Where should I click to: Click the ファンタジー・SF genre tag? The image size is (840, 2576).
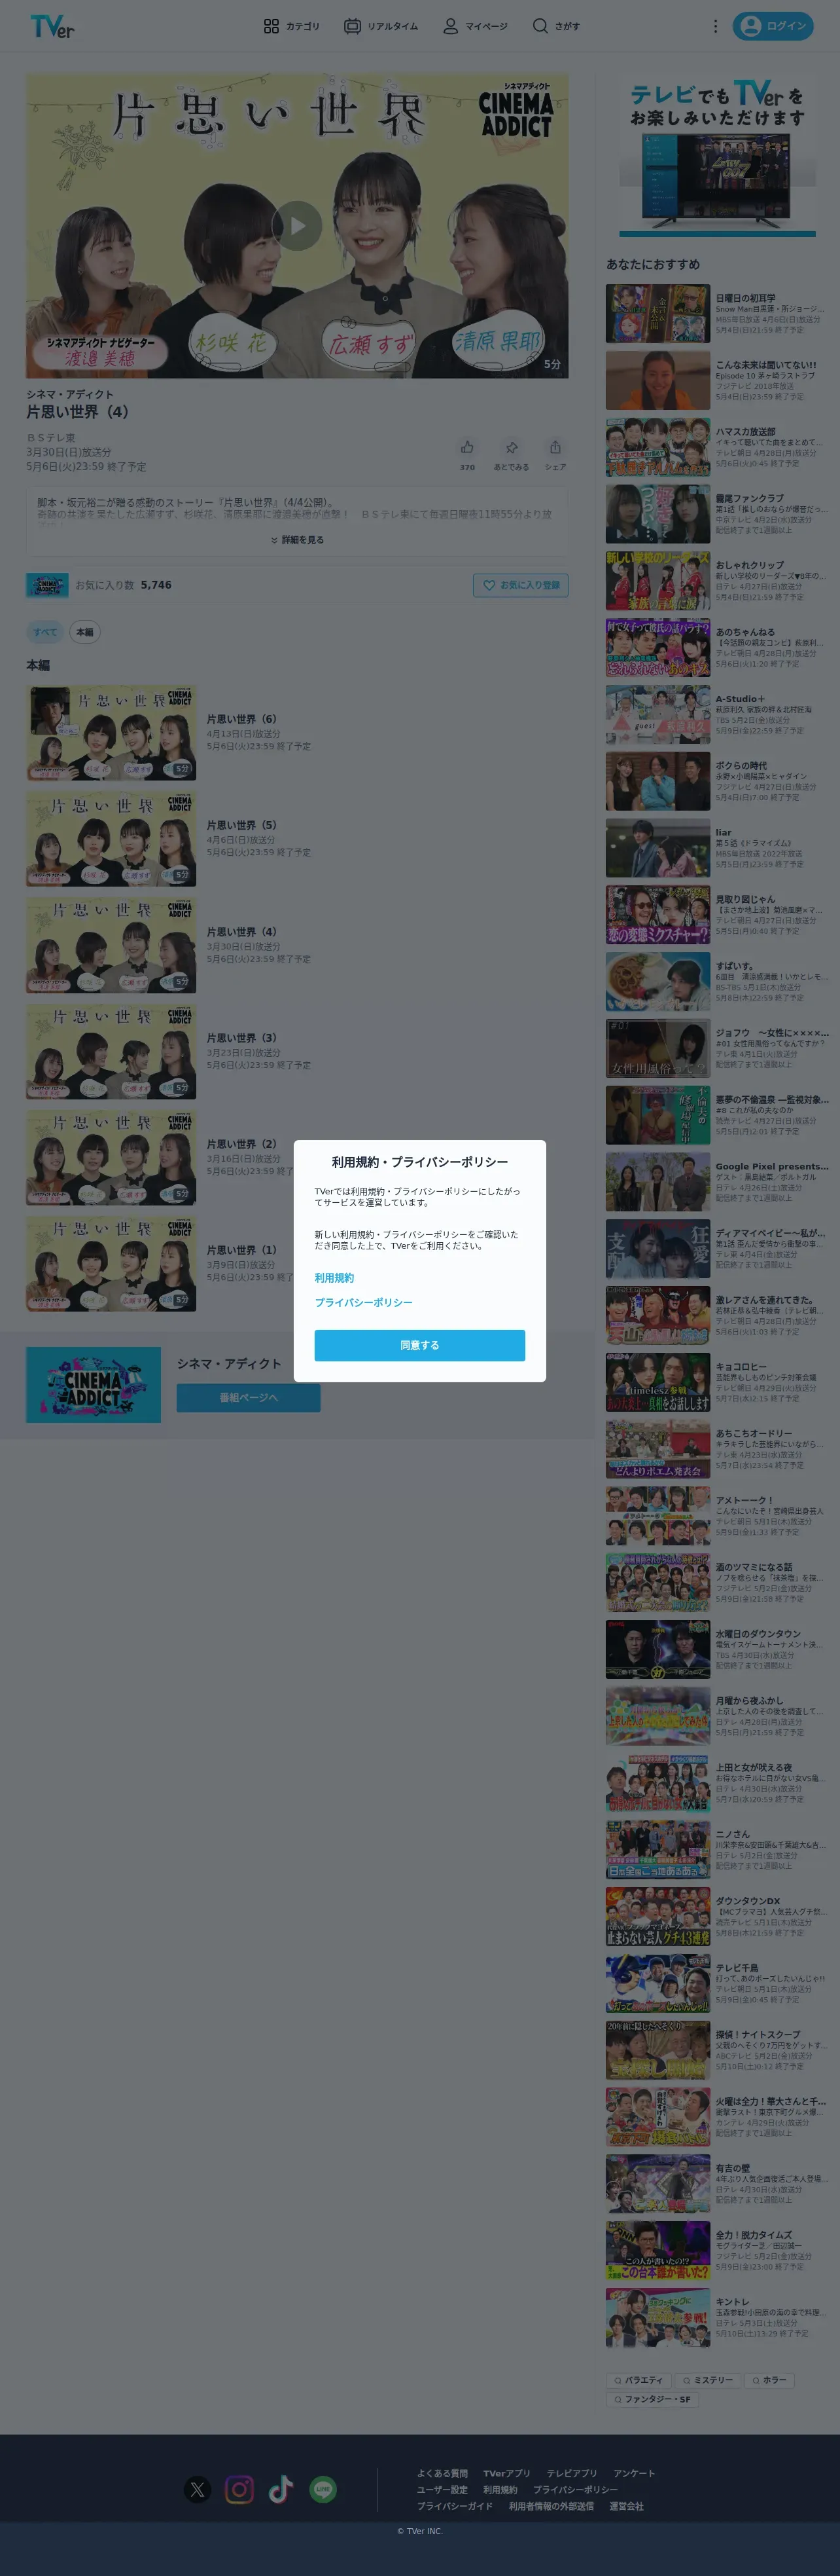point(651,2399)
